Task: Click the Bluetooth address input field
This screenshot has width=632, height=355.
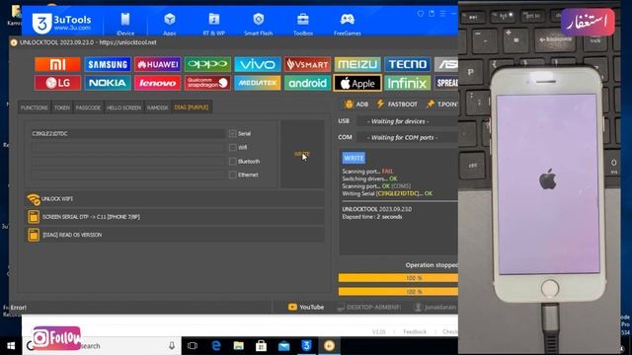Action: (127, 162)
